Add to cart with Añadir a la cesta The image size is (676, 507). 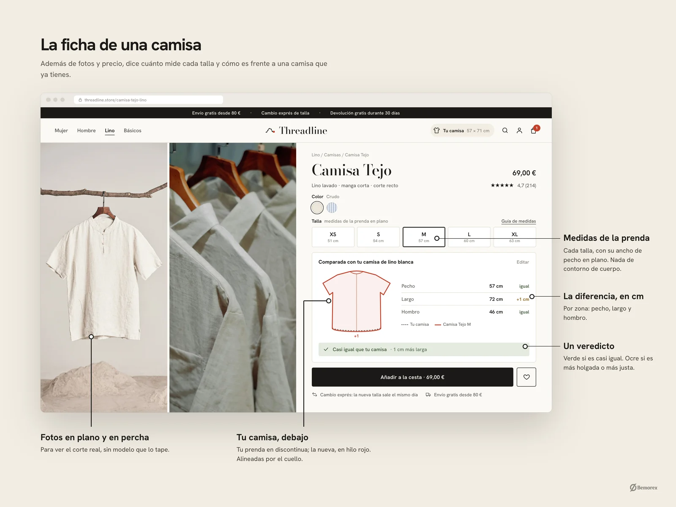pos(412,377)
